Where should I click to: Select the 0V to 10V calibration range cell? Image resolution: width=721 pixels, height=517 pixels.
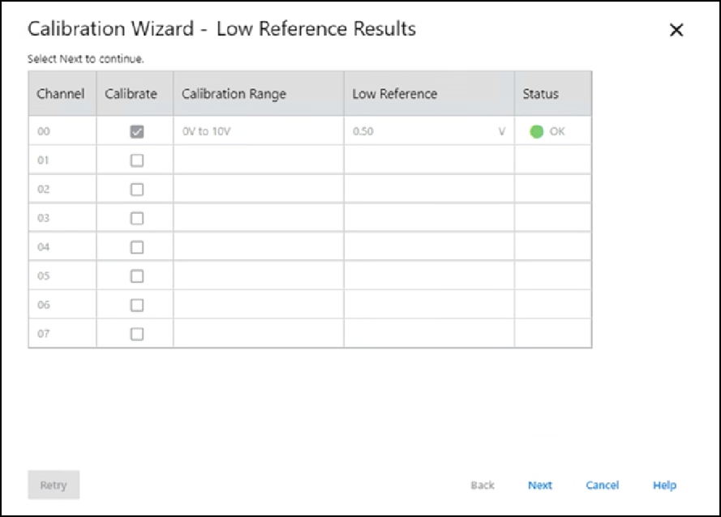(258, 131)
